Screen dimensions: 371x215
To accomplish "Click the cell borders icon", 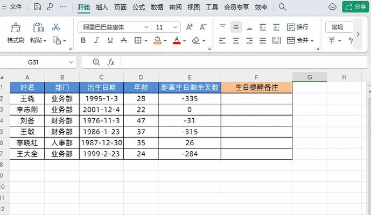I will tap(138, 40).
